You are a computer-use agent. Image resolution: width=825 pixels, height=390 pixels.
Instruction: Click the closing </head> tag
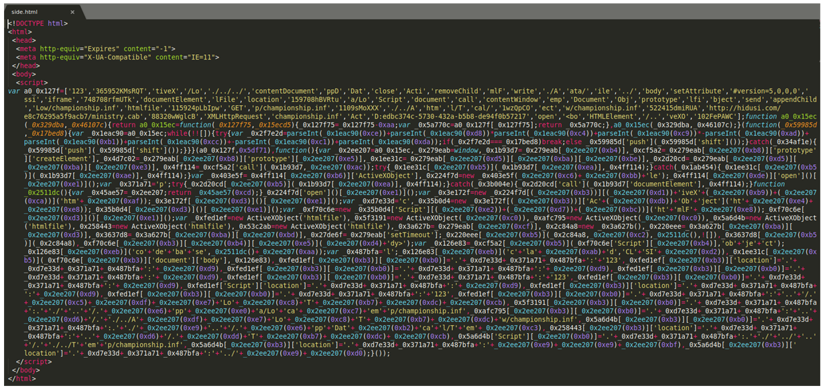25,66
